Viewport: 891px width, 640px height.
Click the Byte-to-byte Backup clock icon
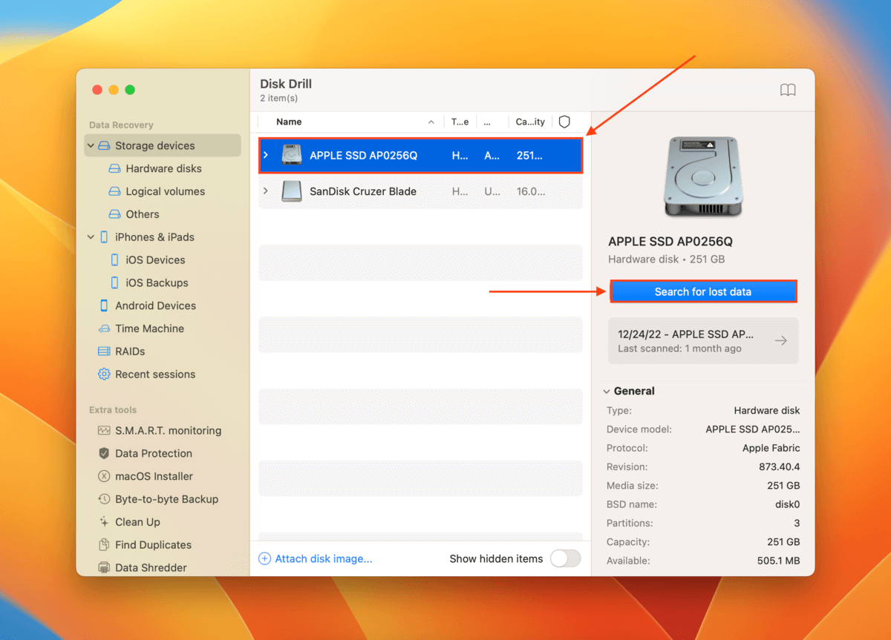click(104, 499)
